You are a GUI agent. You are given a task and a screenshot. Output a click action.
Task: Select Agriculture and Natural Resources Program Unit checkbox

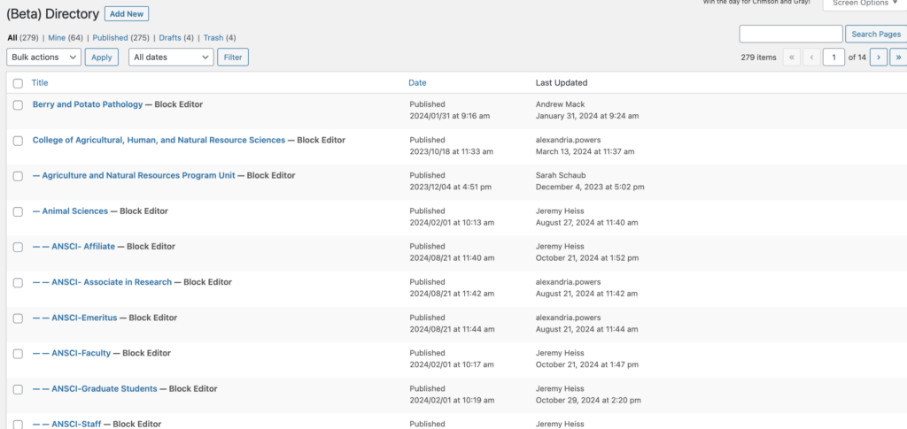18,176
